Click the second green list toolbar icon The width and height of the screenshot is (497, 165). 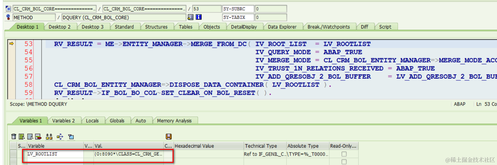[x=22, y=136]
